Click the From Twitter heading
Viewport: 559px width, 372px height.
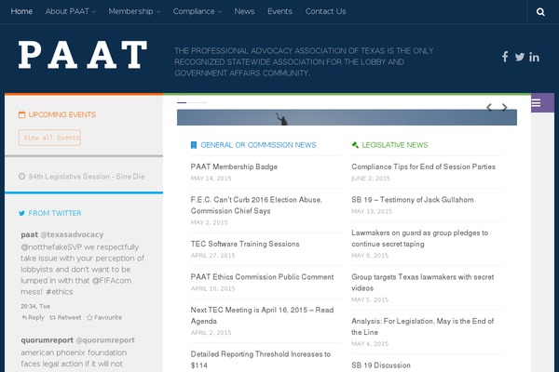[x=55, y=213]
